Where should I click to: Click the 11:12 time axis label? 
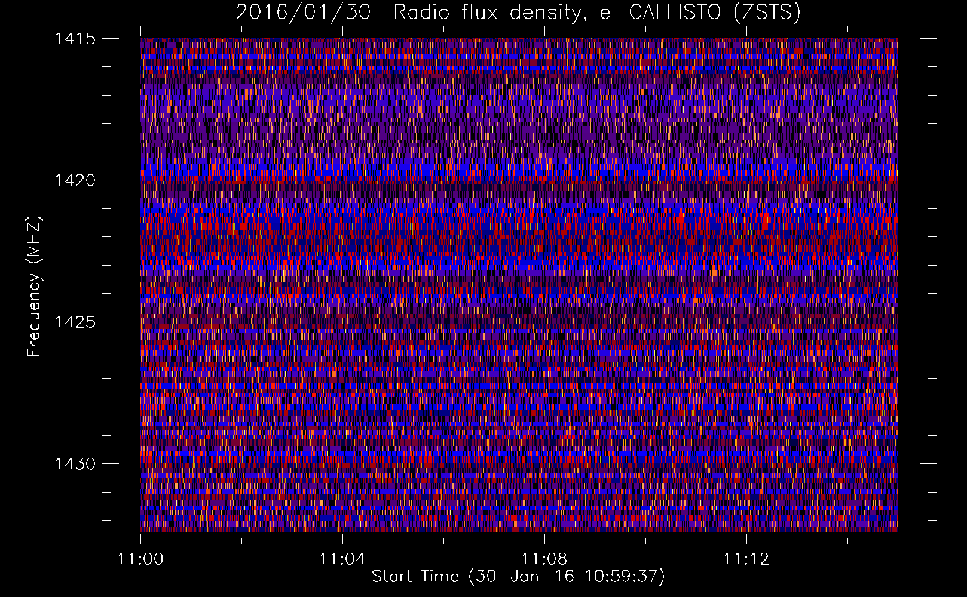tap(746, 559)
